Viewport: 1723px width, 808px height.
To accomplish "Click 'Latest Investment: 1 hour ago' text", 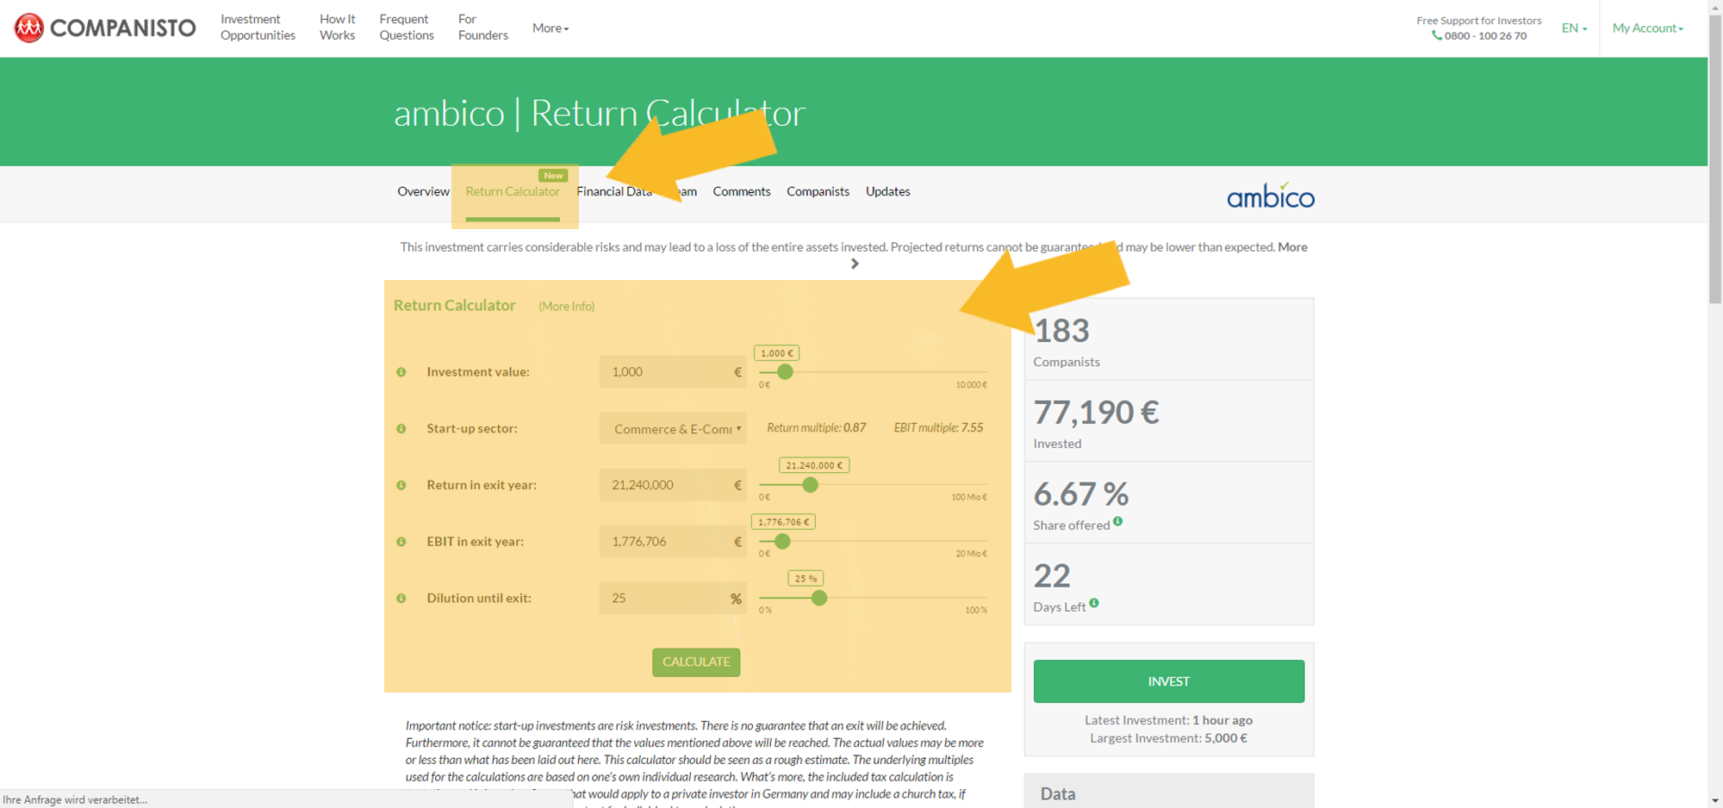I will (x=1168, y=720).
